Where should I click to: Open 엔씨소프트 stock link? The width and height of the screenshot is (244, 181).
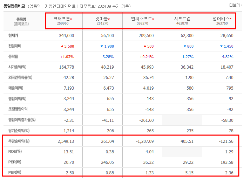coord(141,19)
